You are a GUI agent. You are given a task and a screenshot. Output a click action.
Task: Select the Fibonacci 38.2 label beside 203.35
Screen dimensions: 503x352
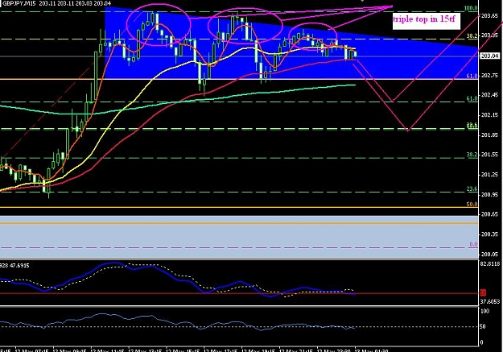pos(472,36)
